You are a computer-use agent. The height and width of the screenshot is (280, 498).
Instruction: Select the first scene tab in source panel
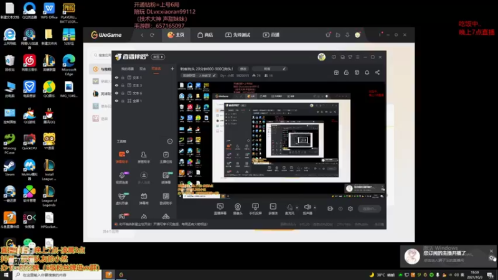(128, 69)
